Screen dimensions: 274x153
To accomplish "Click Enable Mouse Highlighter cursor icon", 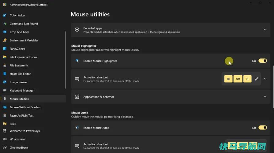I will [77, 61].
